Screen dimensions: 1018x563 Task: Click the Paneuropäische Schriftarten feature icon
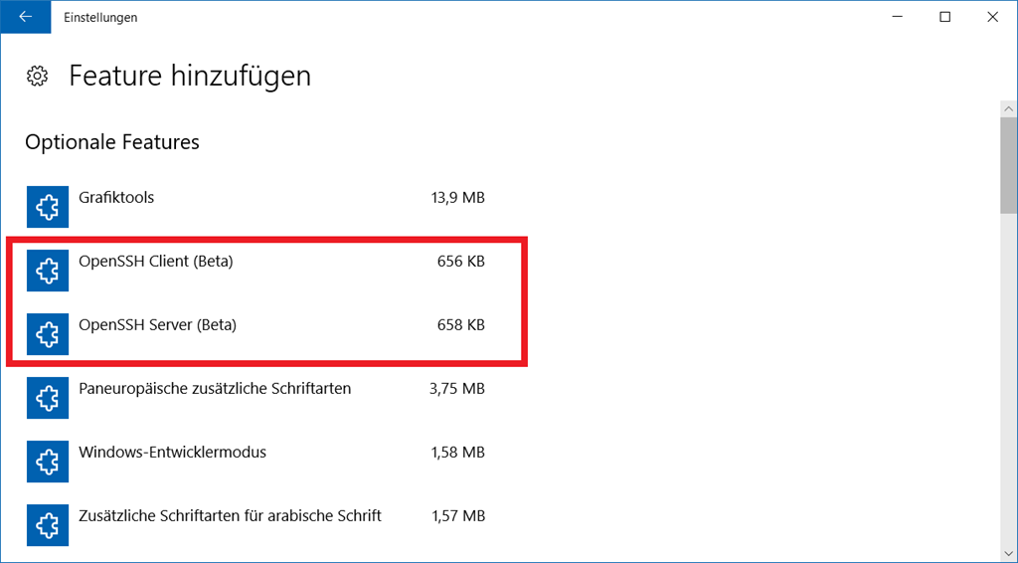[47, 398]
